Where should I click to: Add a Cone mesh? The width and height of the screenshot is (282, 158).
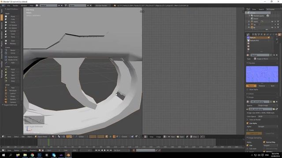12,34
